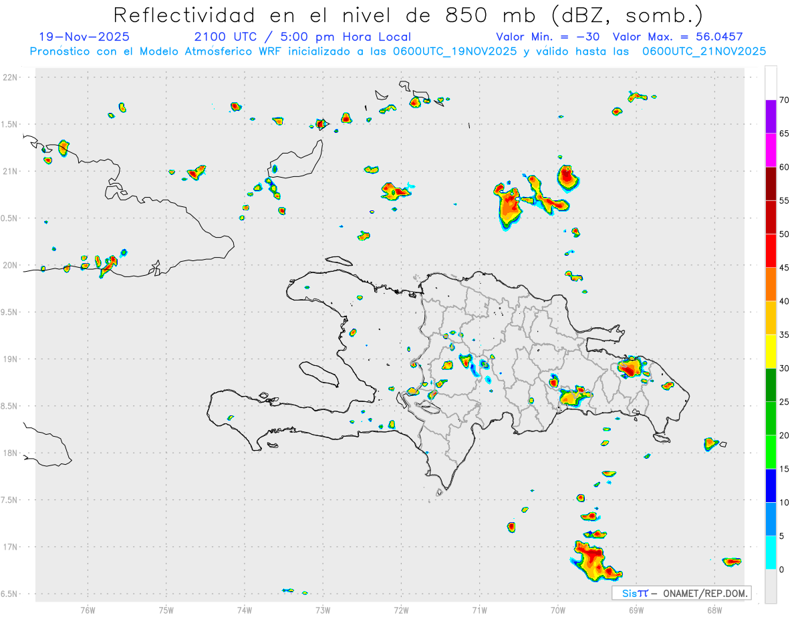The width and height of the screenshot is (802, 619).
Task: Click the colorbar tick label '5'
Action: pyautogui.click(x=781, y=536)
